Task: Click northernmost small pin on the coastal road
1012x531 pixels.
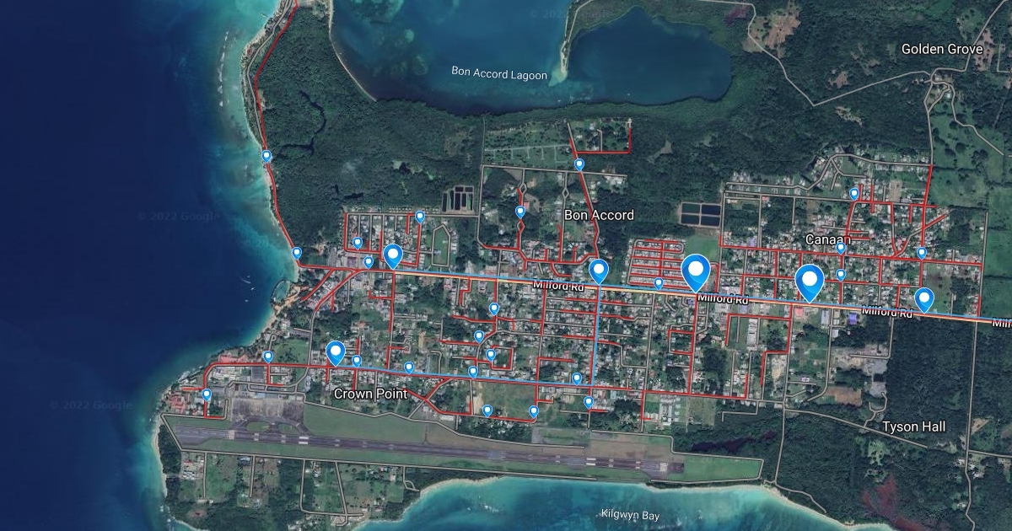Action: [266, 156]
